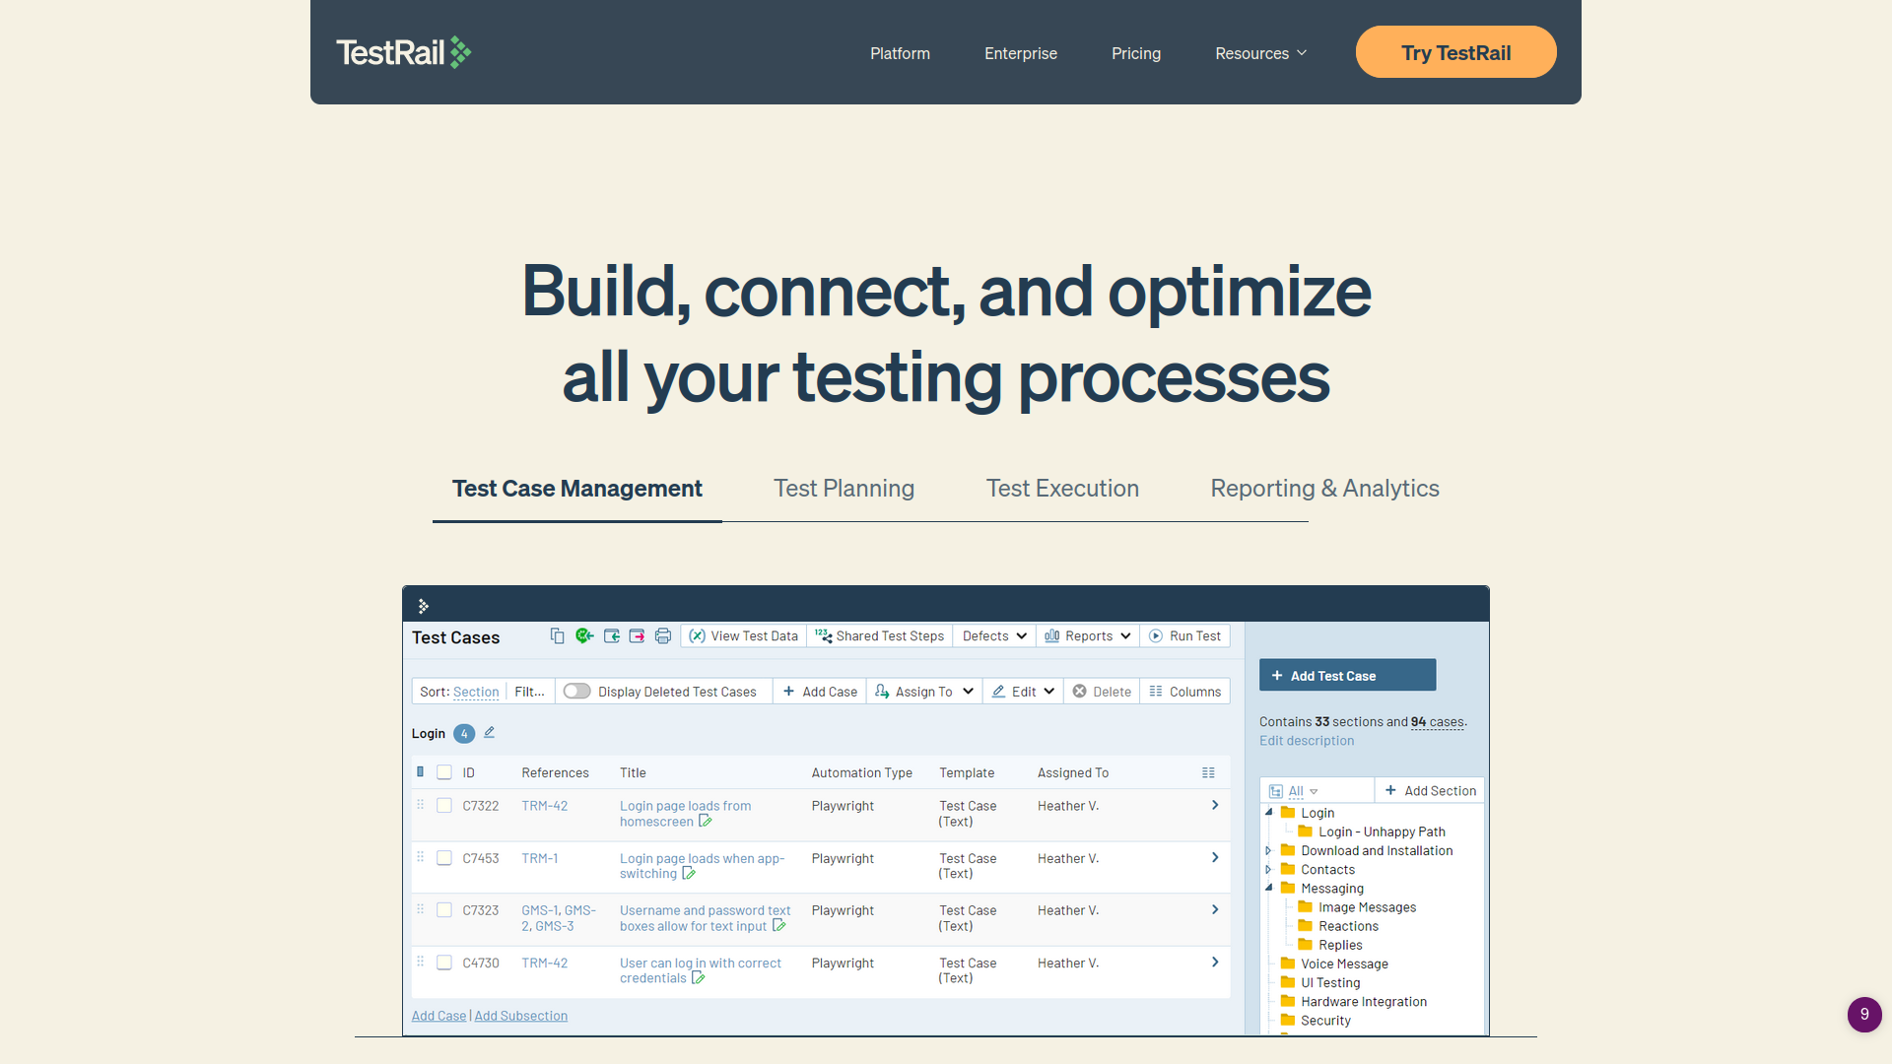Open the Defects dropdown
This screenshot has height=1064, width=1892.
993,635
